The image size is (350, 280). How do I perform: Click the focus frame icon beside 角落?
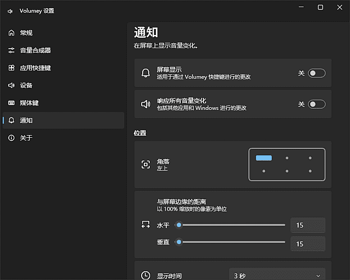point(146,165)
